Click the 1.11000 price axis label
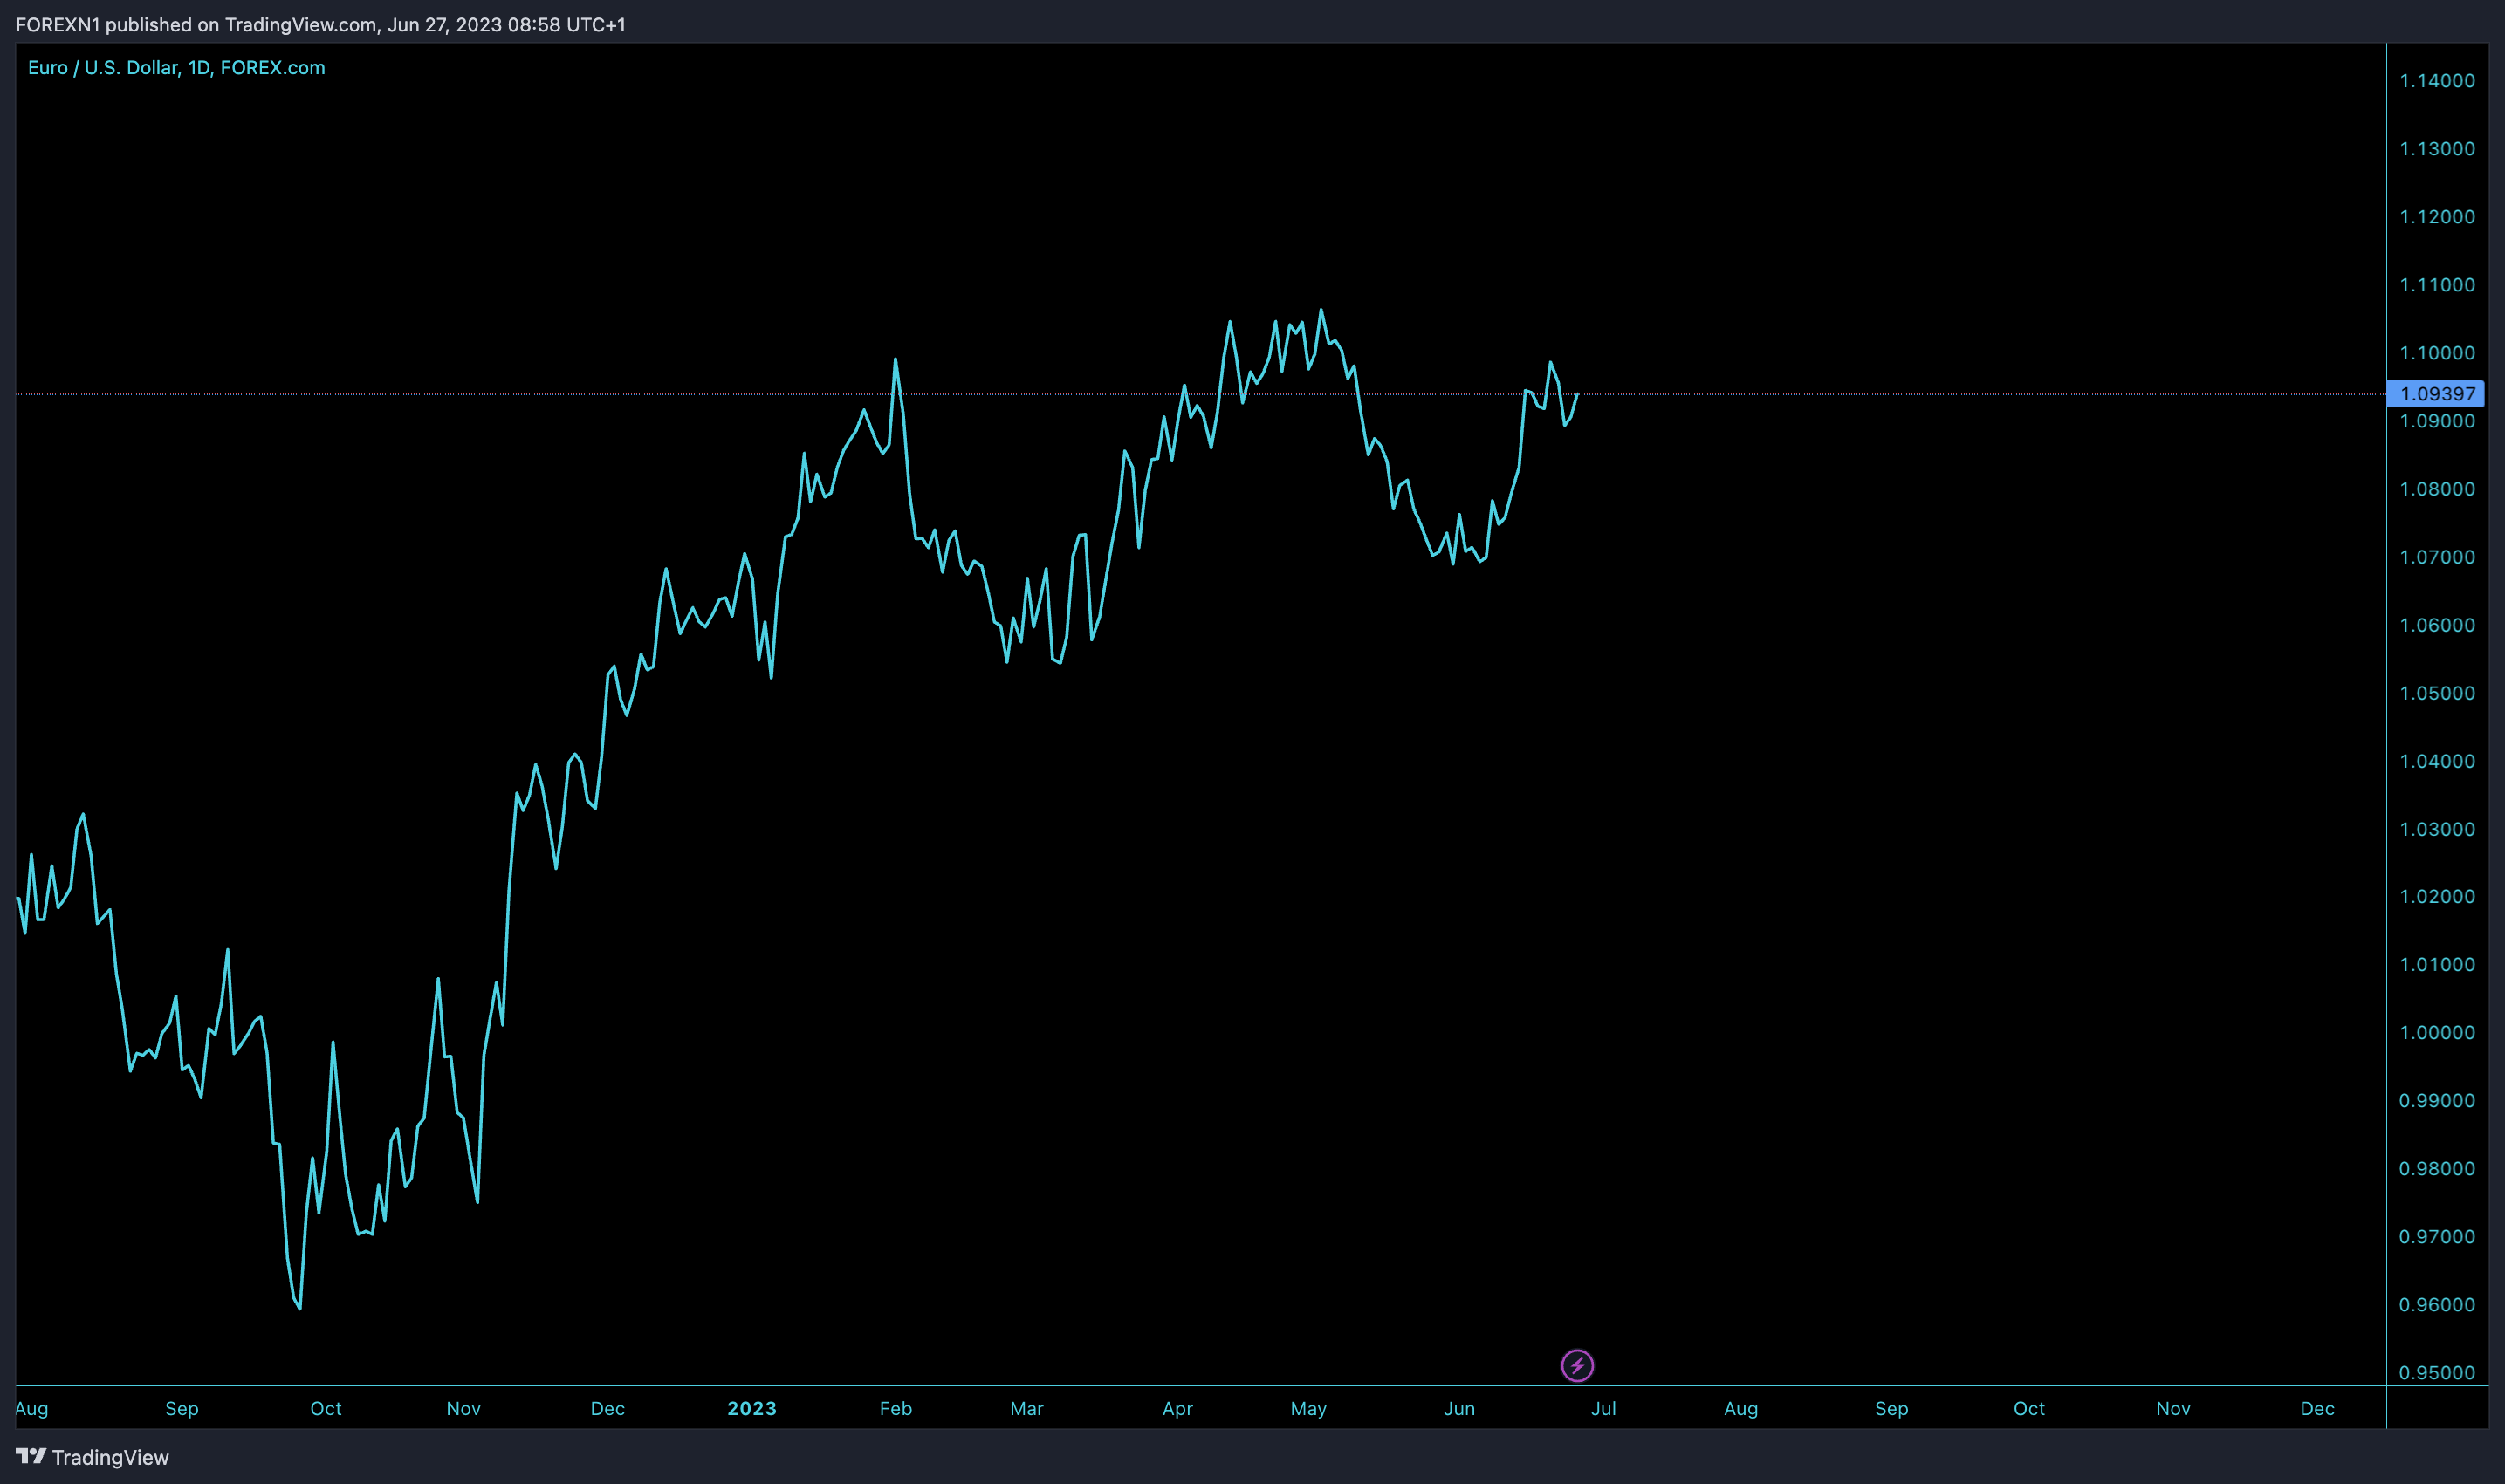The width and height of the screenshot is (2505, 1484). click(x=2437, y=285)
